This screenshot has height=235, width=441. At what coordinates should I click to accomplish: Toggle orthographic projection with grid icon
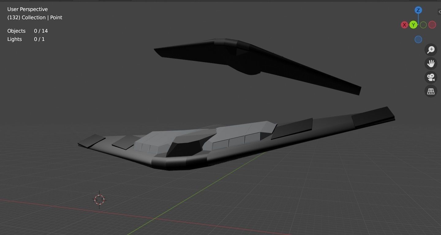(x=431, y=91)
